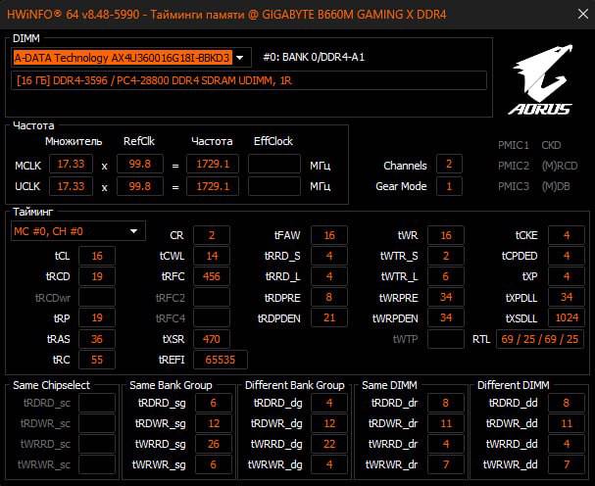Click the tWRWR_dg value 4
This screenshot has height=486, width=595.
[329, 464]
